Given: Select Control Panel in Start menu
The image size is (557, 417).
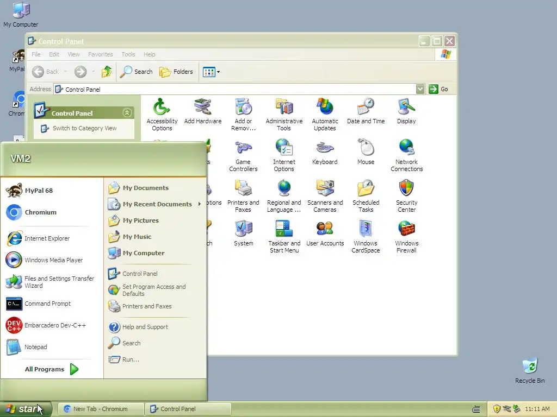Looking at the screenshot, I should coord(155,274).
